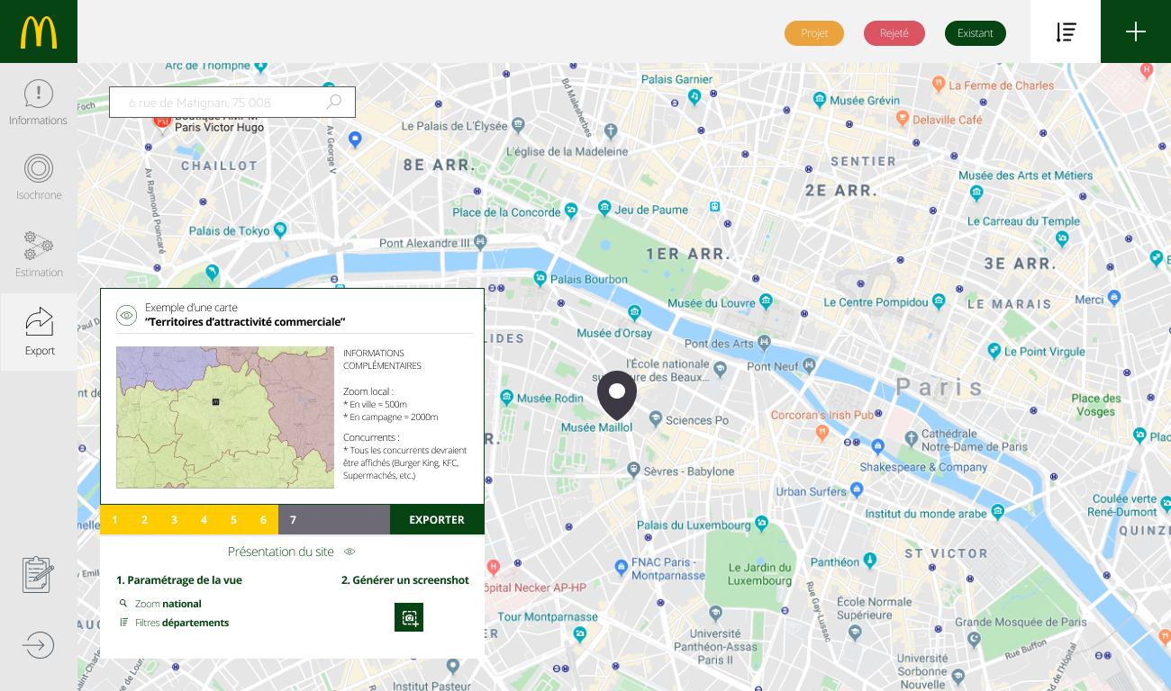
Task: Click the Filtres départements setting
Action: (x=174, y=623)
